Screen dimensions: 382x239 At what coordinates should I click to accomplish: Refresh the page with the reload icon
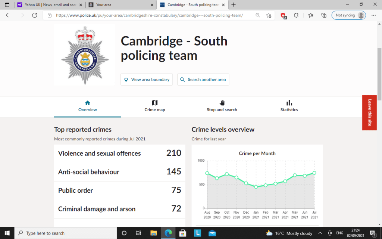pos(35,15)
